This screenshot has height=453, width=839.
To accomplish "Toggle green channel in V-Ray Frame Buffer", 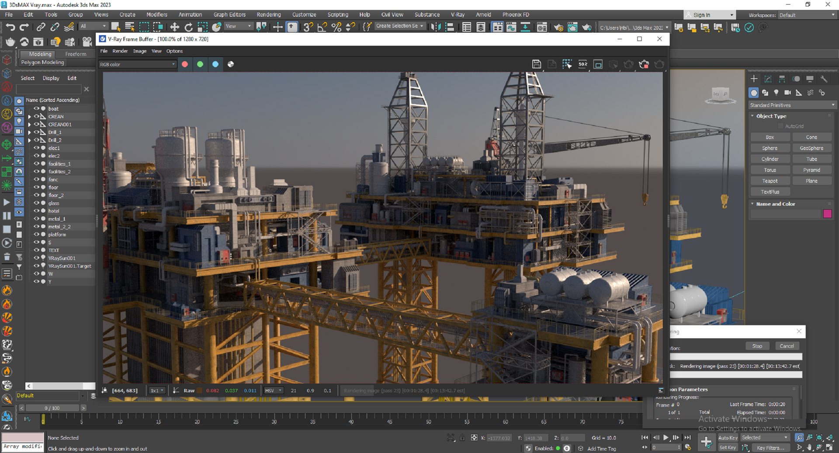I will pyautogui.click(x=200, y=64).
